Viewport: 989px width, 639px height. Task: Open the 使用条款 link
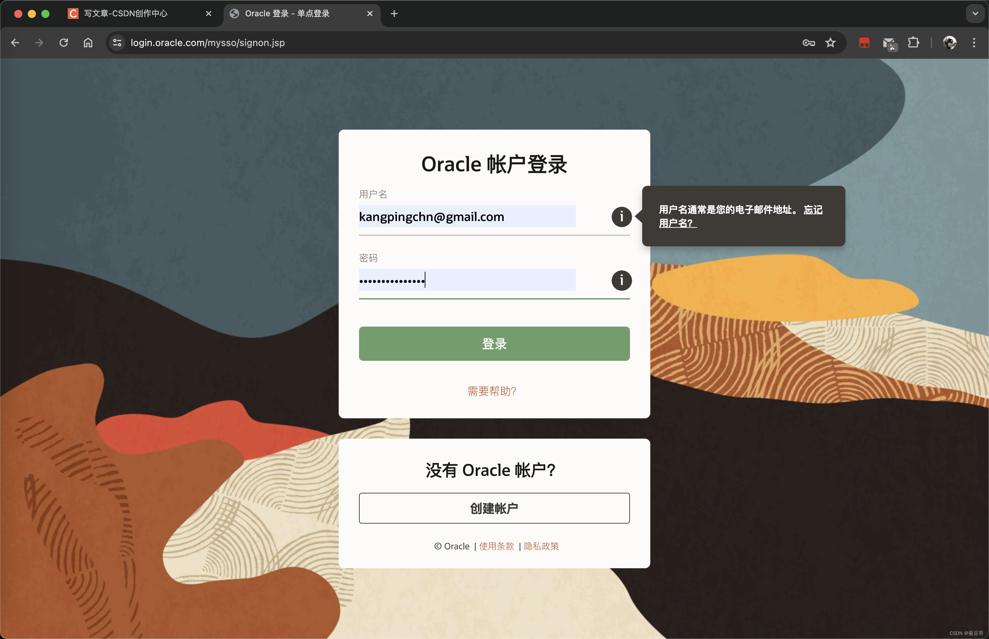coord(497,546)
